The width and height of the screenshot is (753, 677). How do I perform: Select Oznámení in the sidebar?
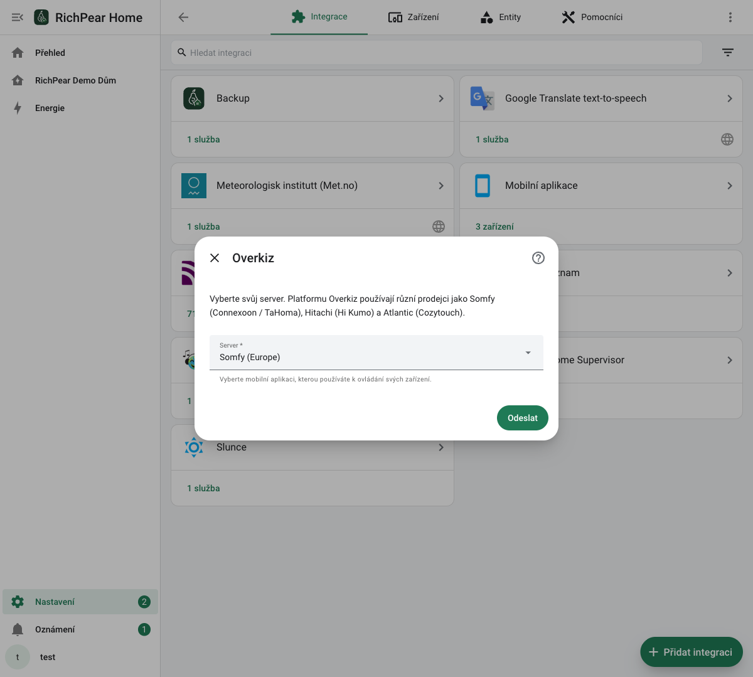80,629
